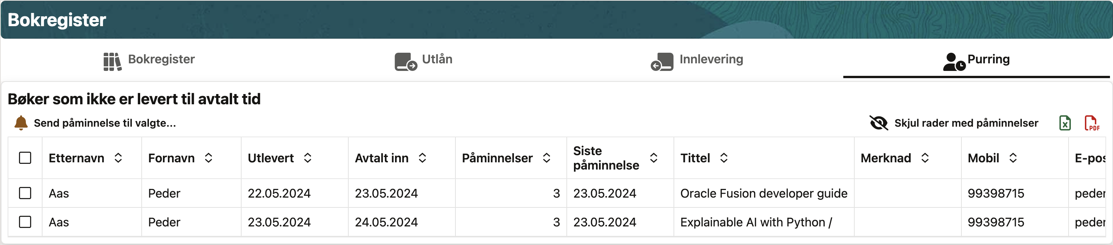Click the Oracle Fusion developer guide cell
The width and height of the screenshot is (1113, 245).
[x=764, y=193]
